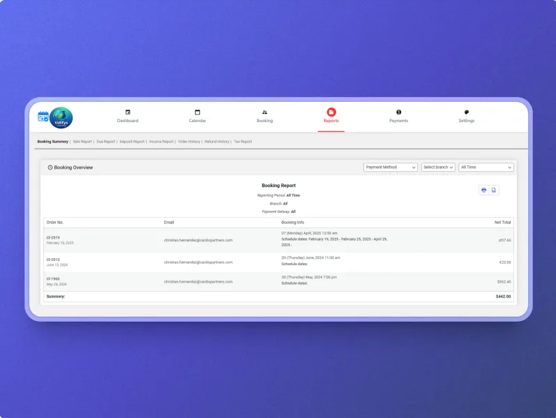Click order number CI-2519

pos(53,237)
